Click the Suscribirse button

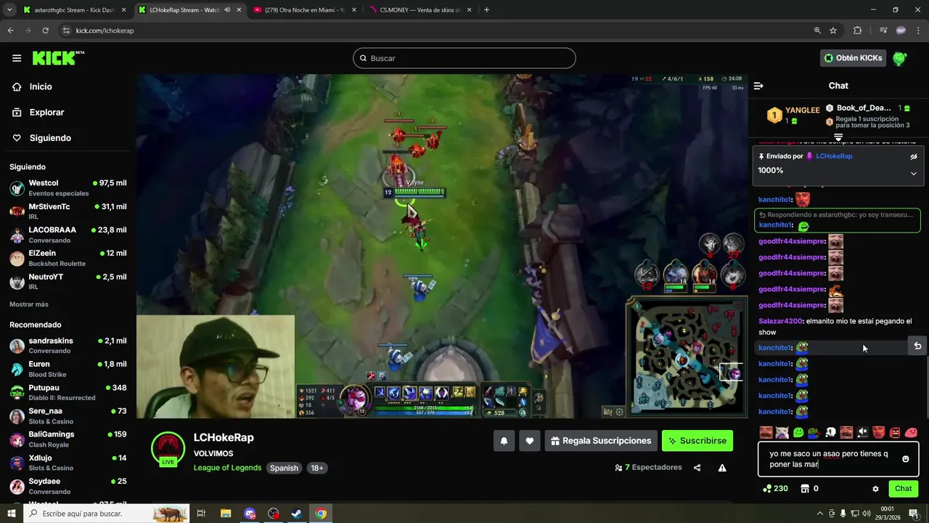tap(697, 441)
